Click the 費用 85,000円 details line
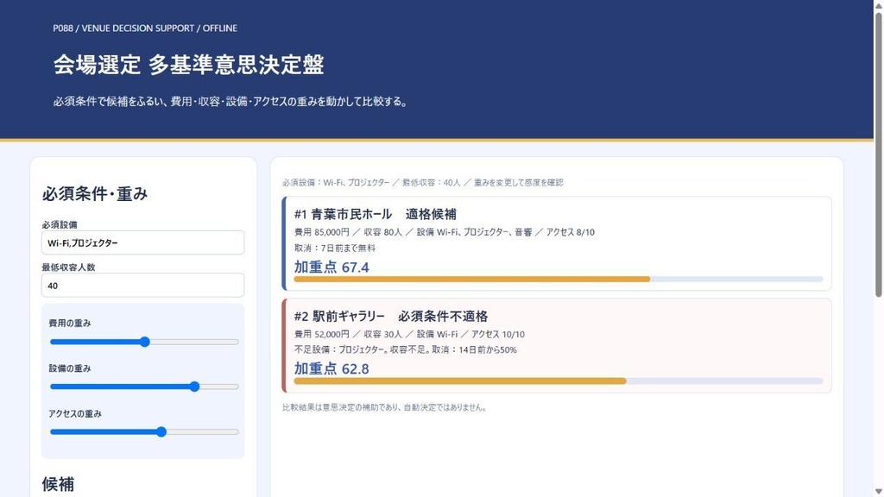884x497 pixels. click(445, 232)
